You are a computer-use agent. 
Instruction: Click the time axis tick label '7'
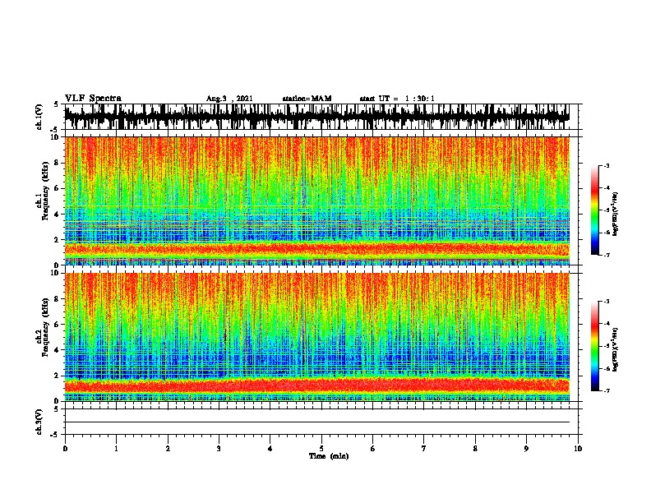(x=424, y=449)
